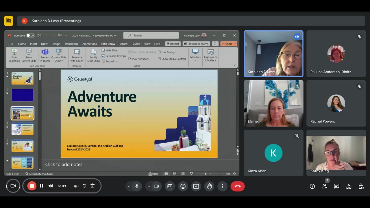Switch to Slide Sorter view in status bar
Viewport: 370px width, 208px height.
click(175, 174)
